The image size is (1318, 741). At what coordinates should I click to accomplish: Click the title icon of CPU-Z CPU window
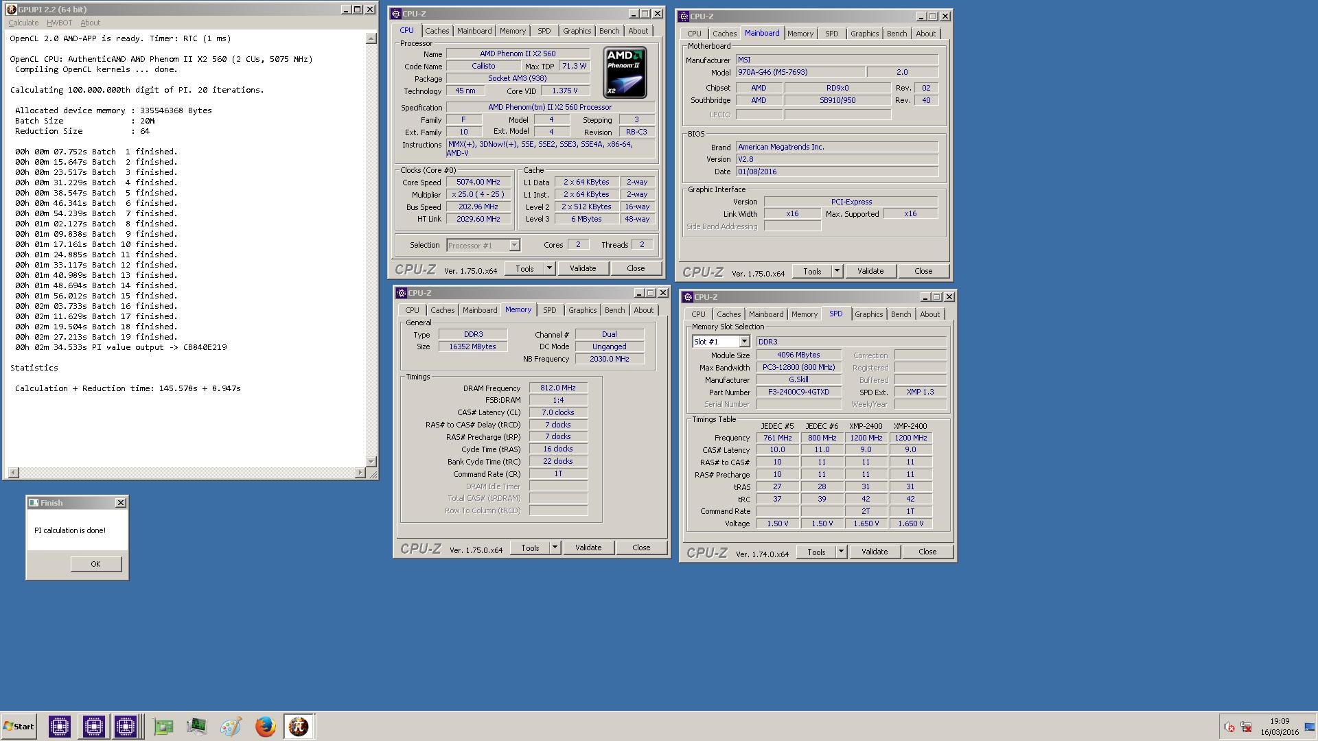point(396,14)
